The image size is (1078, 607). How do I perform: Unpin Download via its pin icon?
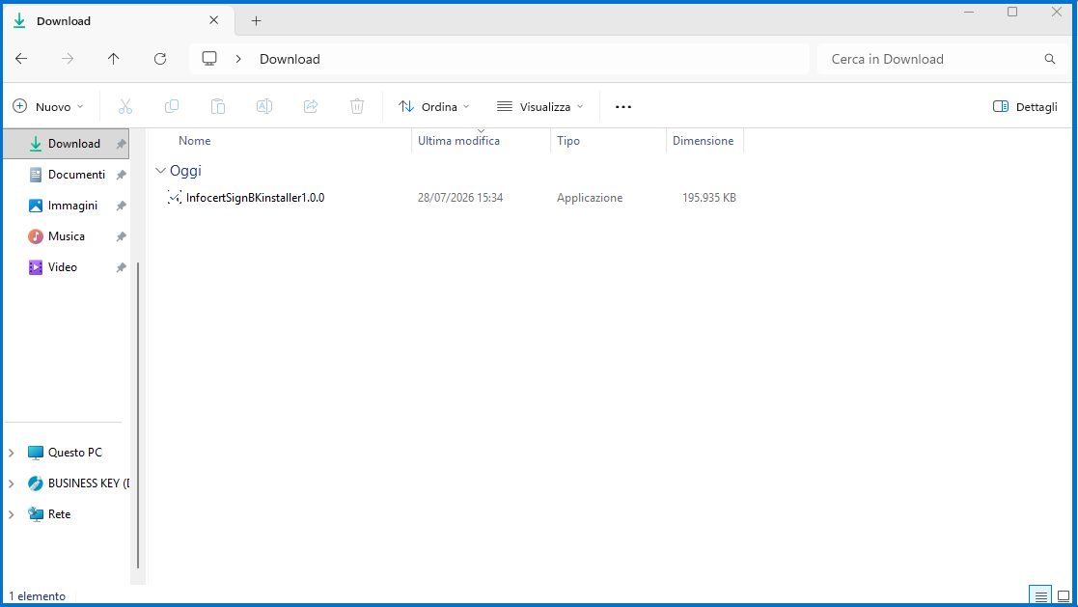point(121,144)
